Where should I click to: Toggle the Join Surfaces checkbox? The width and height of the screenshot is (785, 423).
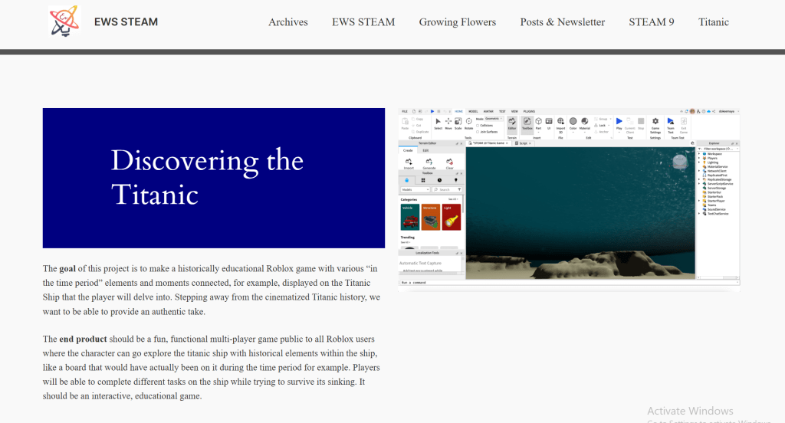(x=478, y=132)
